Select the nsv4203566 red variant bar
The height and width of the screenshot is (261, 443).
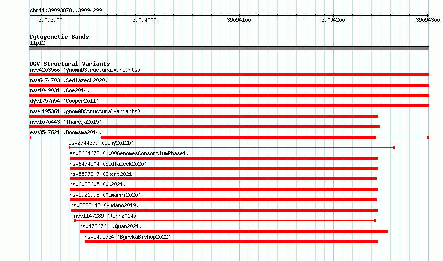[x=229, y=75]
